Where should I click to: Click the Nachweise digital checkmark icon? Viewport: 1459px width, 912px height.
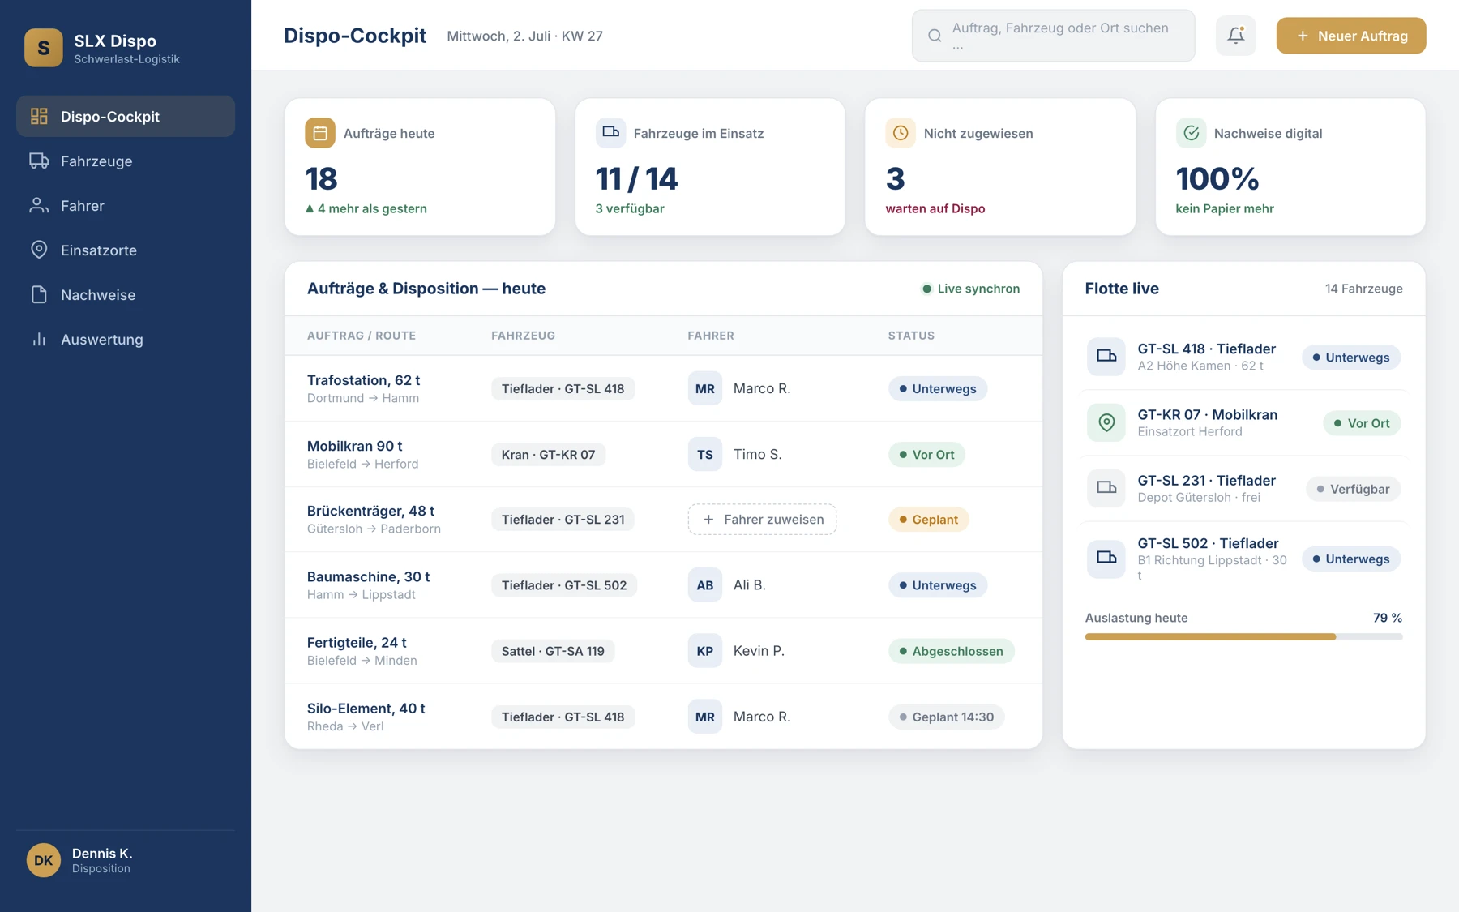[1191, 133]
